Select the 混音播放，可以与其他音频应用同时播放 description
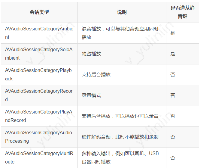 [x=120, y=33]
